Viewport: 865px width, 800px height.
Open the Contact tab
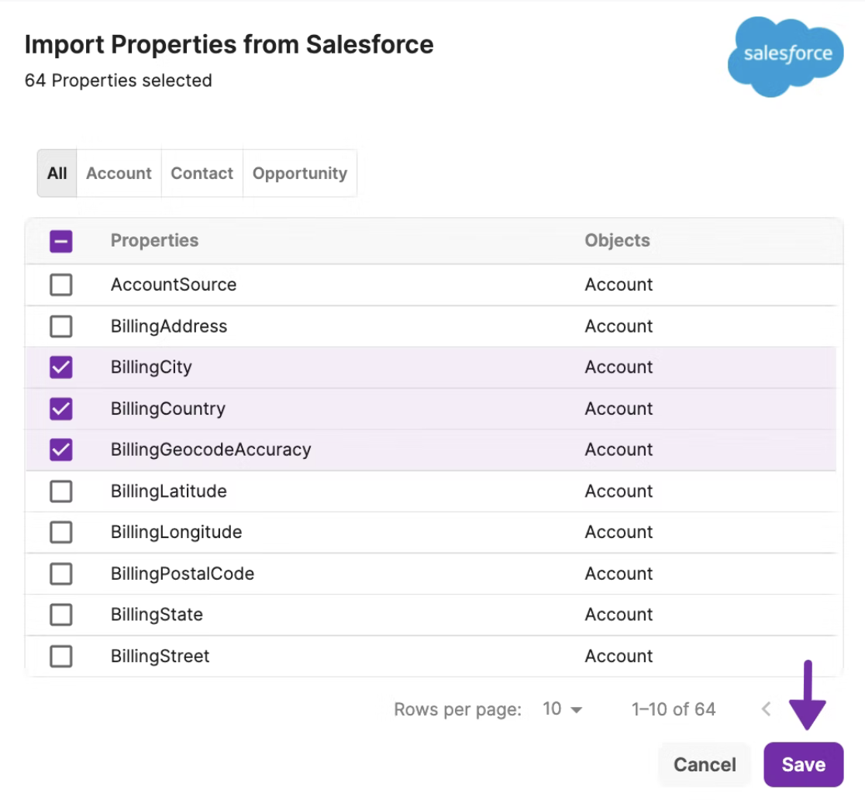coord(202,174)
